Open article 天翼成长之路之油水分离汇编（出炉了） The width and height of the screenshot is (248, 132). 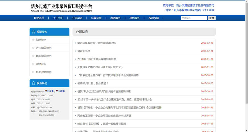(x=100, y=67)
